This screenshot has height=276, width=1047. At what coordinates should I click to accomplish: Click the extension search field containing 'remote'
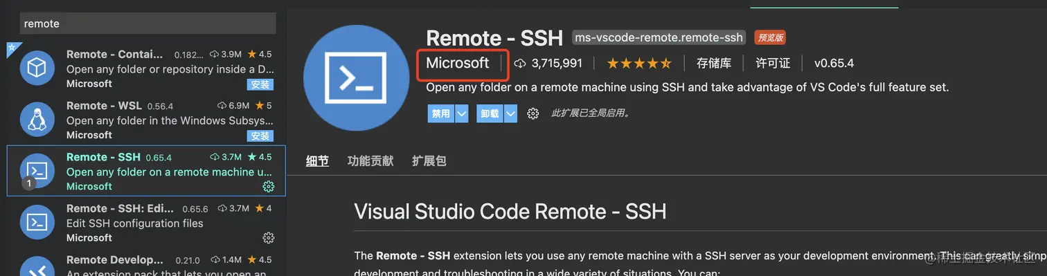tap(147, 23)
